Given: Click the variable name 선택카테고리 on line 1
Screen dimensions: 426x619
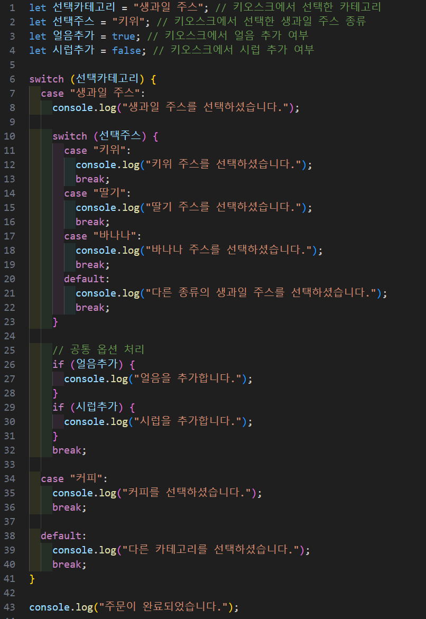Looking at the screenshot, I should click(84, 7).
